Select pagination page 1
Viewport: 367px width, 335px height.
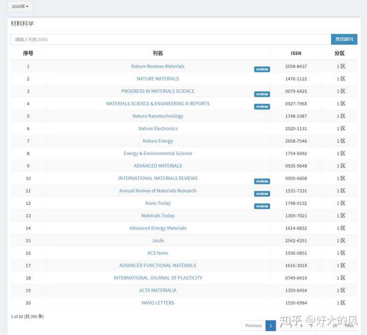(271, 325)
